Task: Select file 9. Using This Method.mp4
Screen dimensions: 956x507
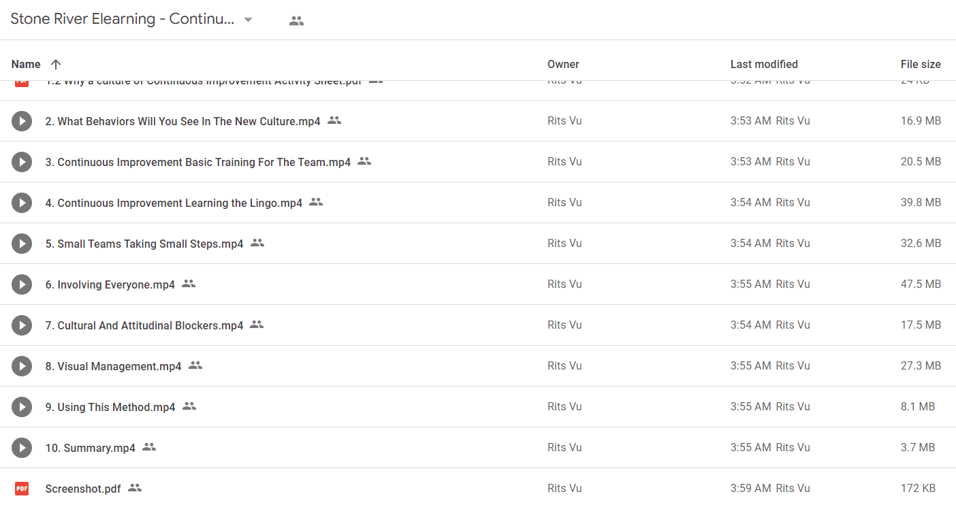Action: tap(110, 407)
